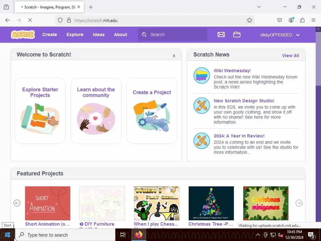Open New Scratch Design Studio! link

pyautogui.click(x=244, y=101)
